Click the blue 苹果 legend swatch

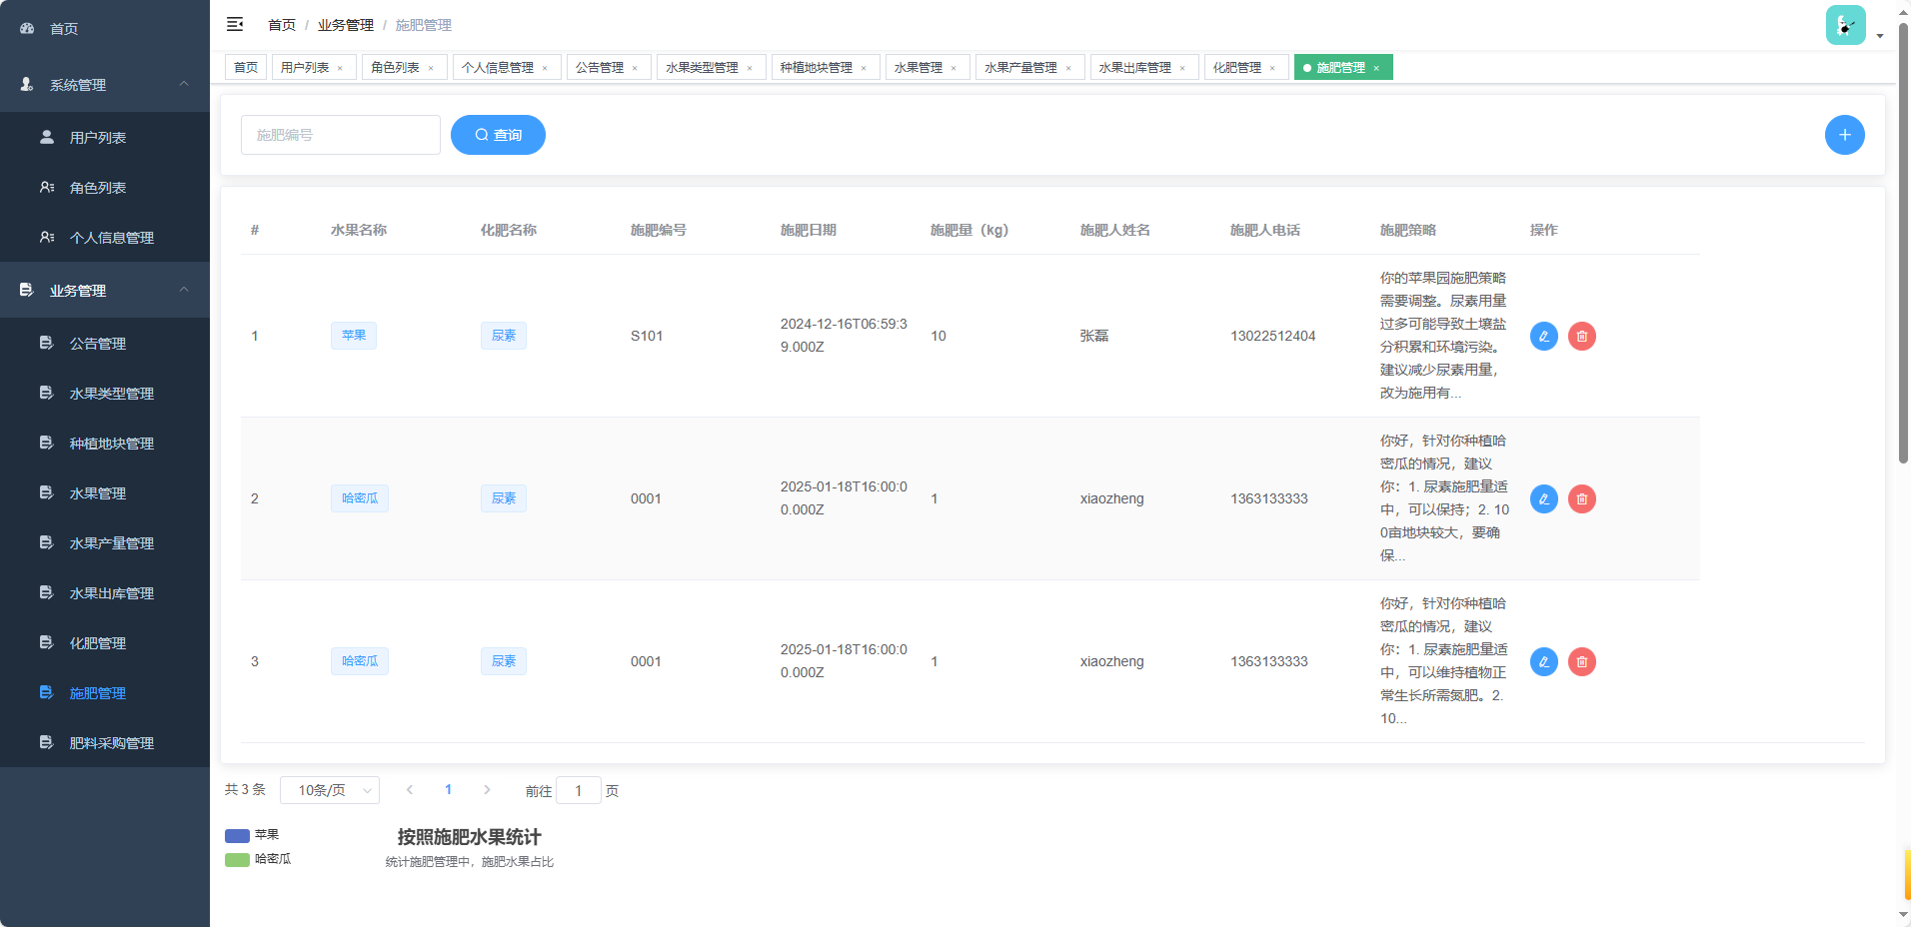tap(237, 835)
